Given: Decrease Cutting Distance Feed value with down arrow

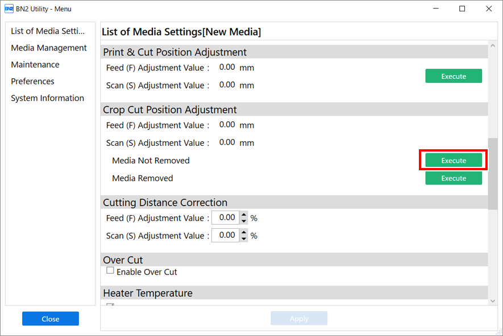Looking at the screenshot, I should click(x=244, y=221).
